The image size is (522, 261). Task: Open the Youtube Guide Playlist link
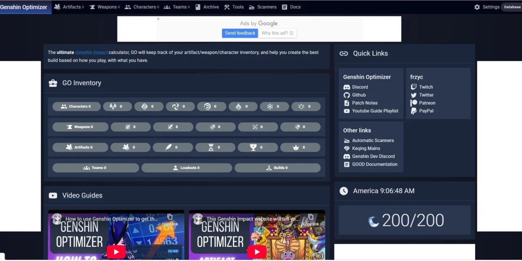pos(371,111)
